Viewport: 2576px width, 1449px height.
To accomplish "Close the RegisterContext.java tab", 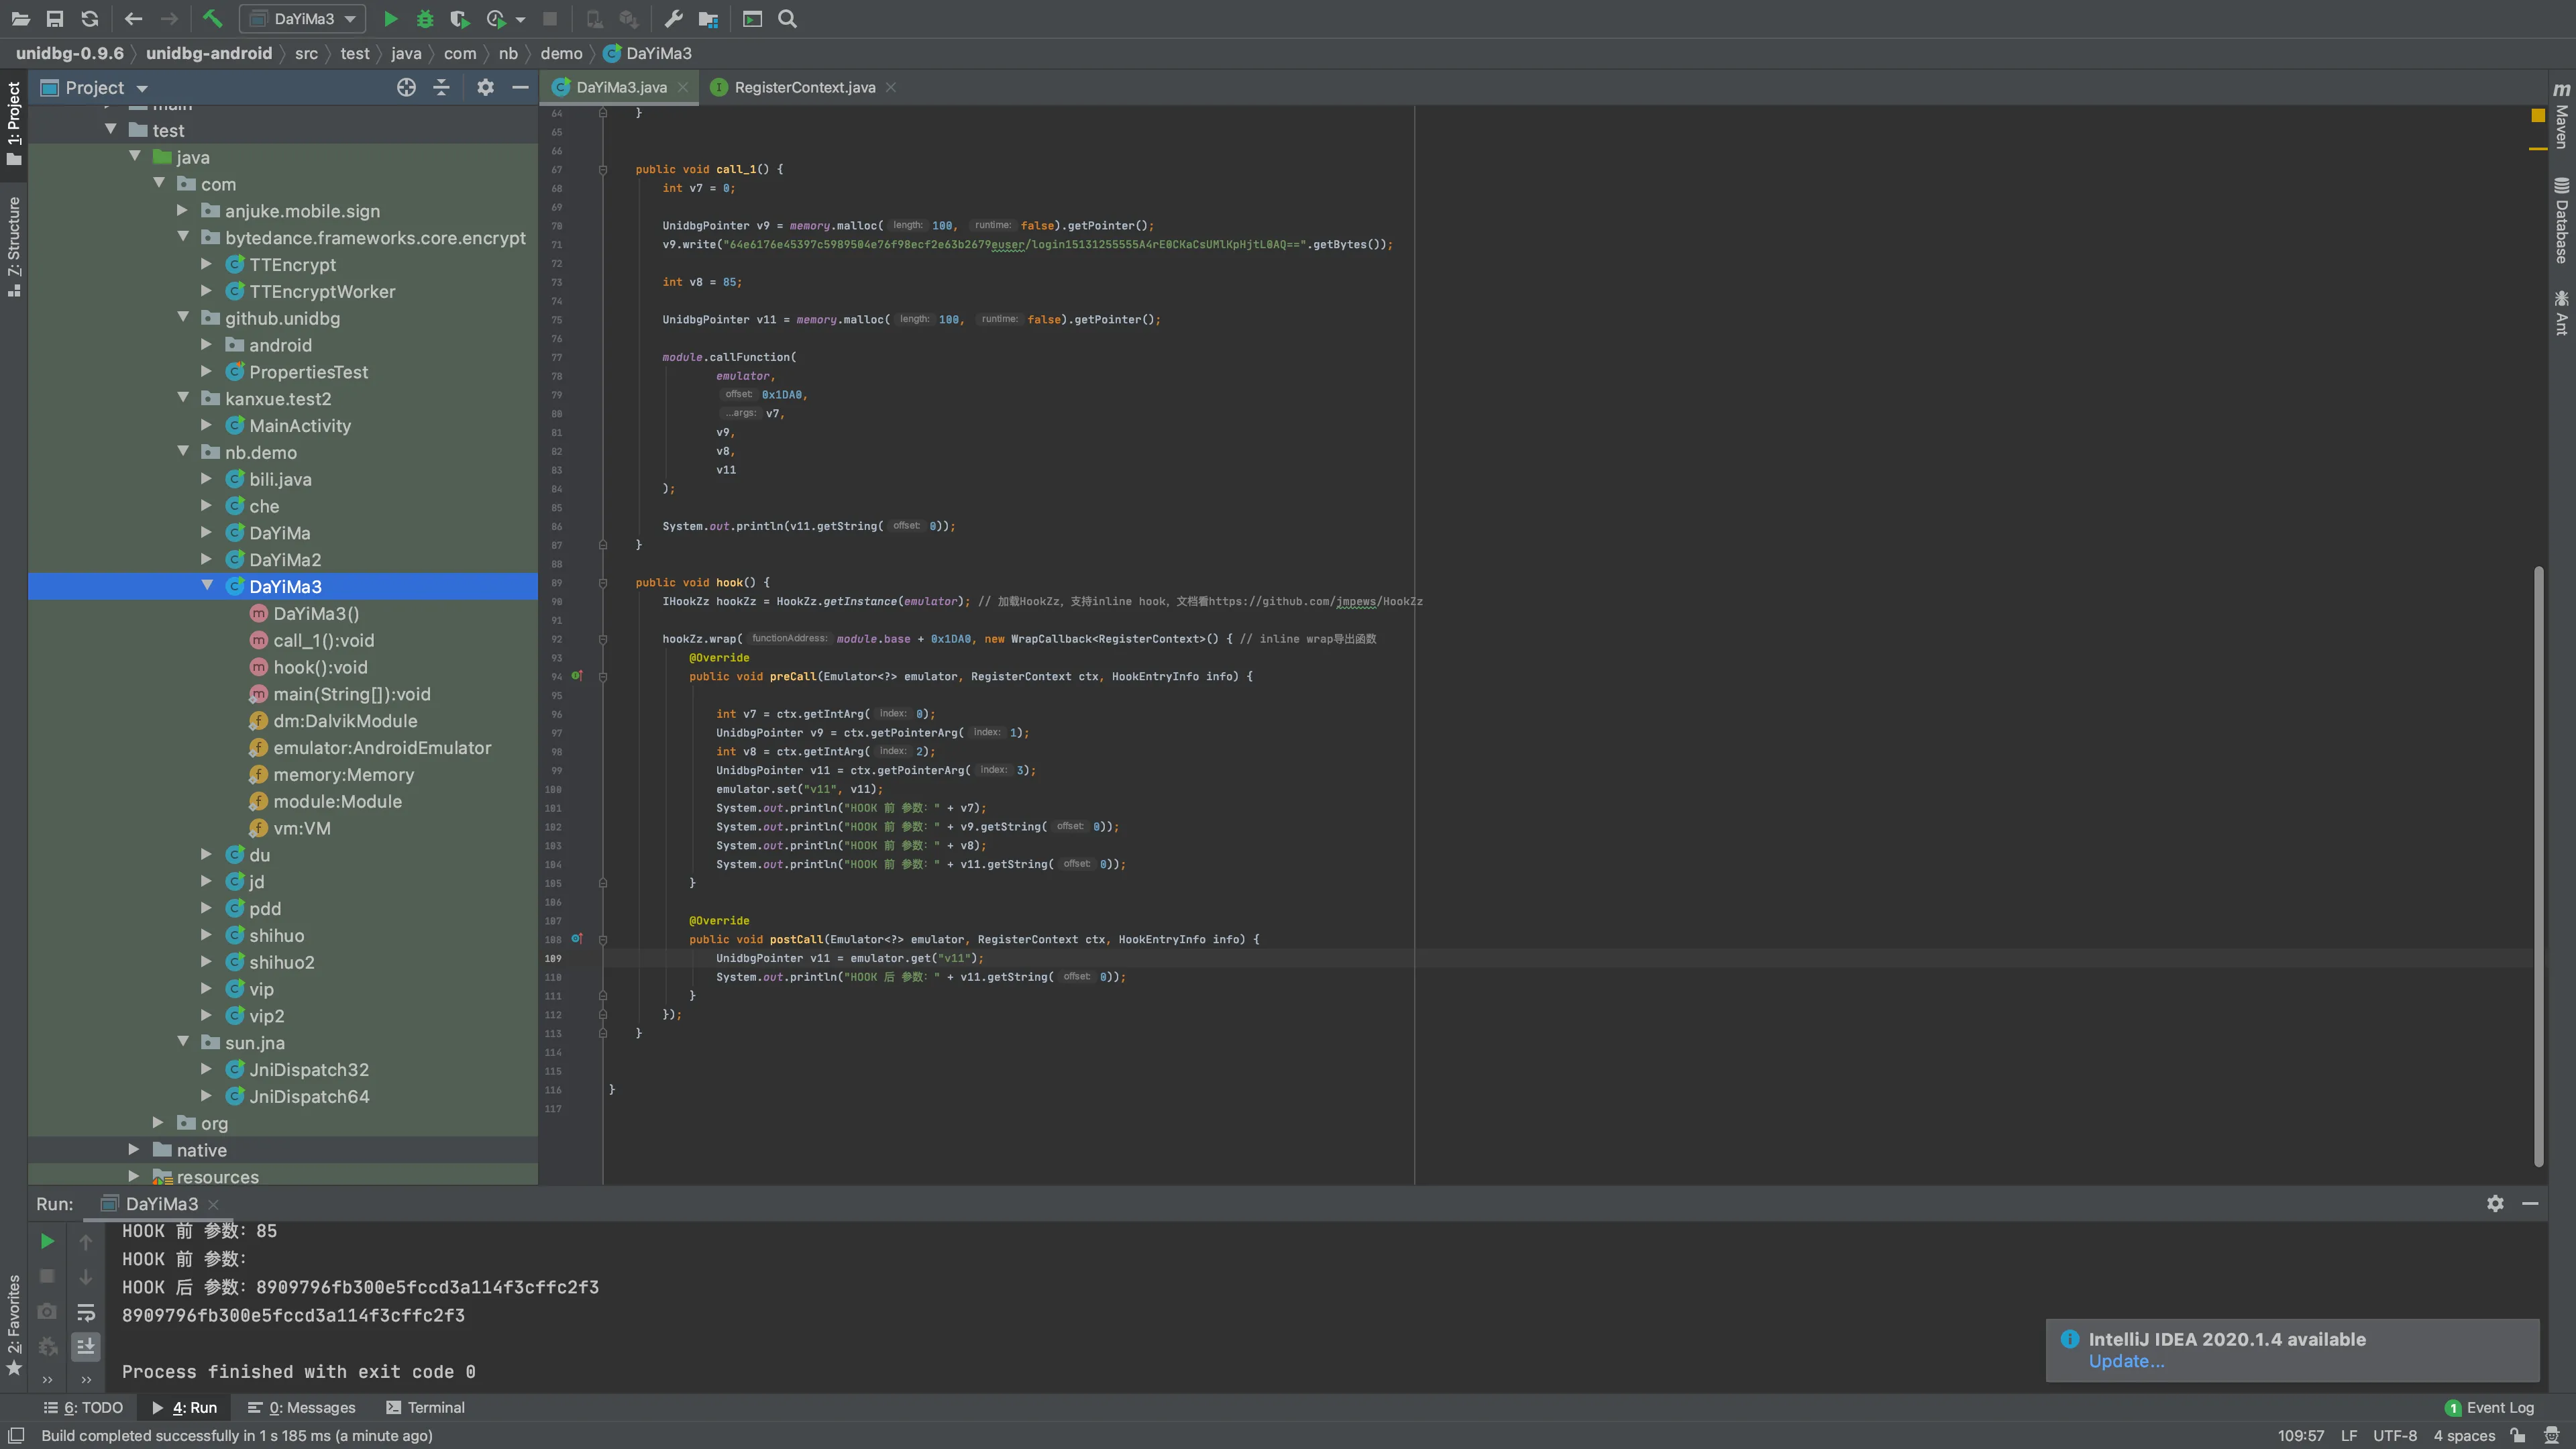I will tap(890, 87).
